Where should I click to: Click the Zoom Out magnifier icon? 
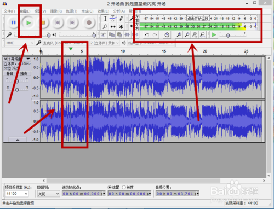tap(187, 34)
